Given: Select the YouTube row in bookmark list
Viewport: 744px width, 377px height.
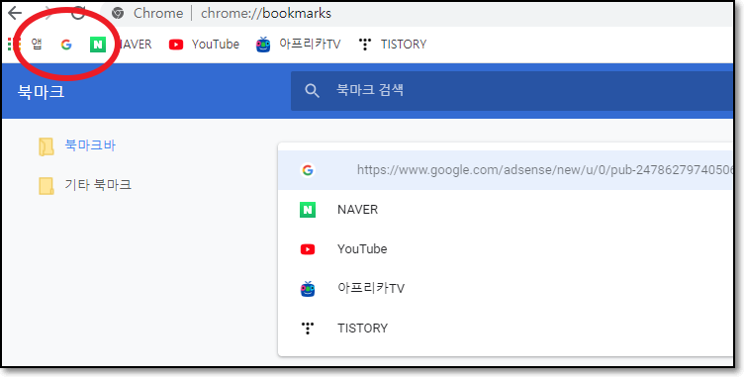Looking at the screenshot, I should (506, 248).
